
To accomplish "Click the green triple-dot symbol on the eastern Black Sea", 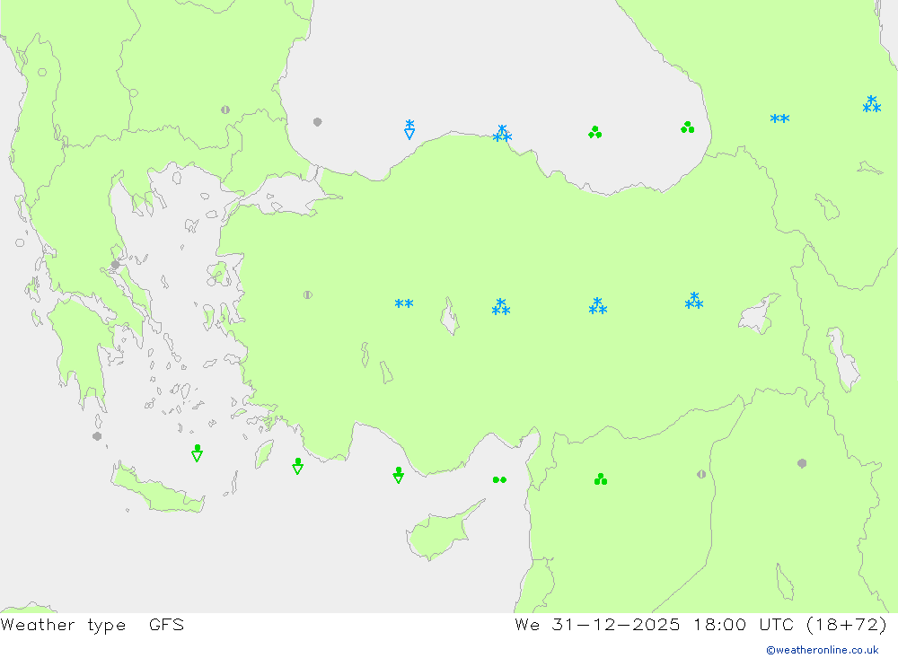I will (688, 127).
